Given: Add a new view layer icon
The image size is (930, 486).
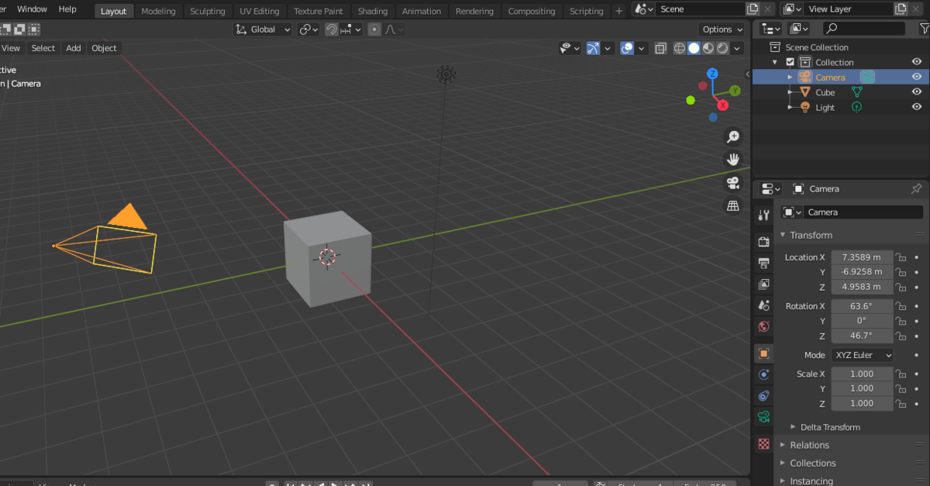Looking at the screenshot, I should pos(900,9).
